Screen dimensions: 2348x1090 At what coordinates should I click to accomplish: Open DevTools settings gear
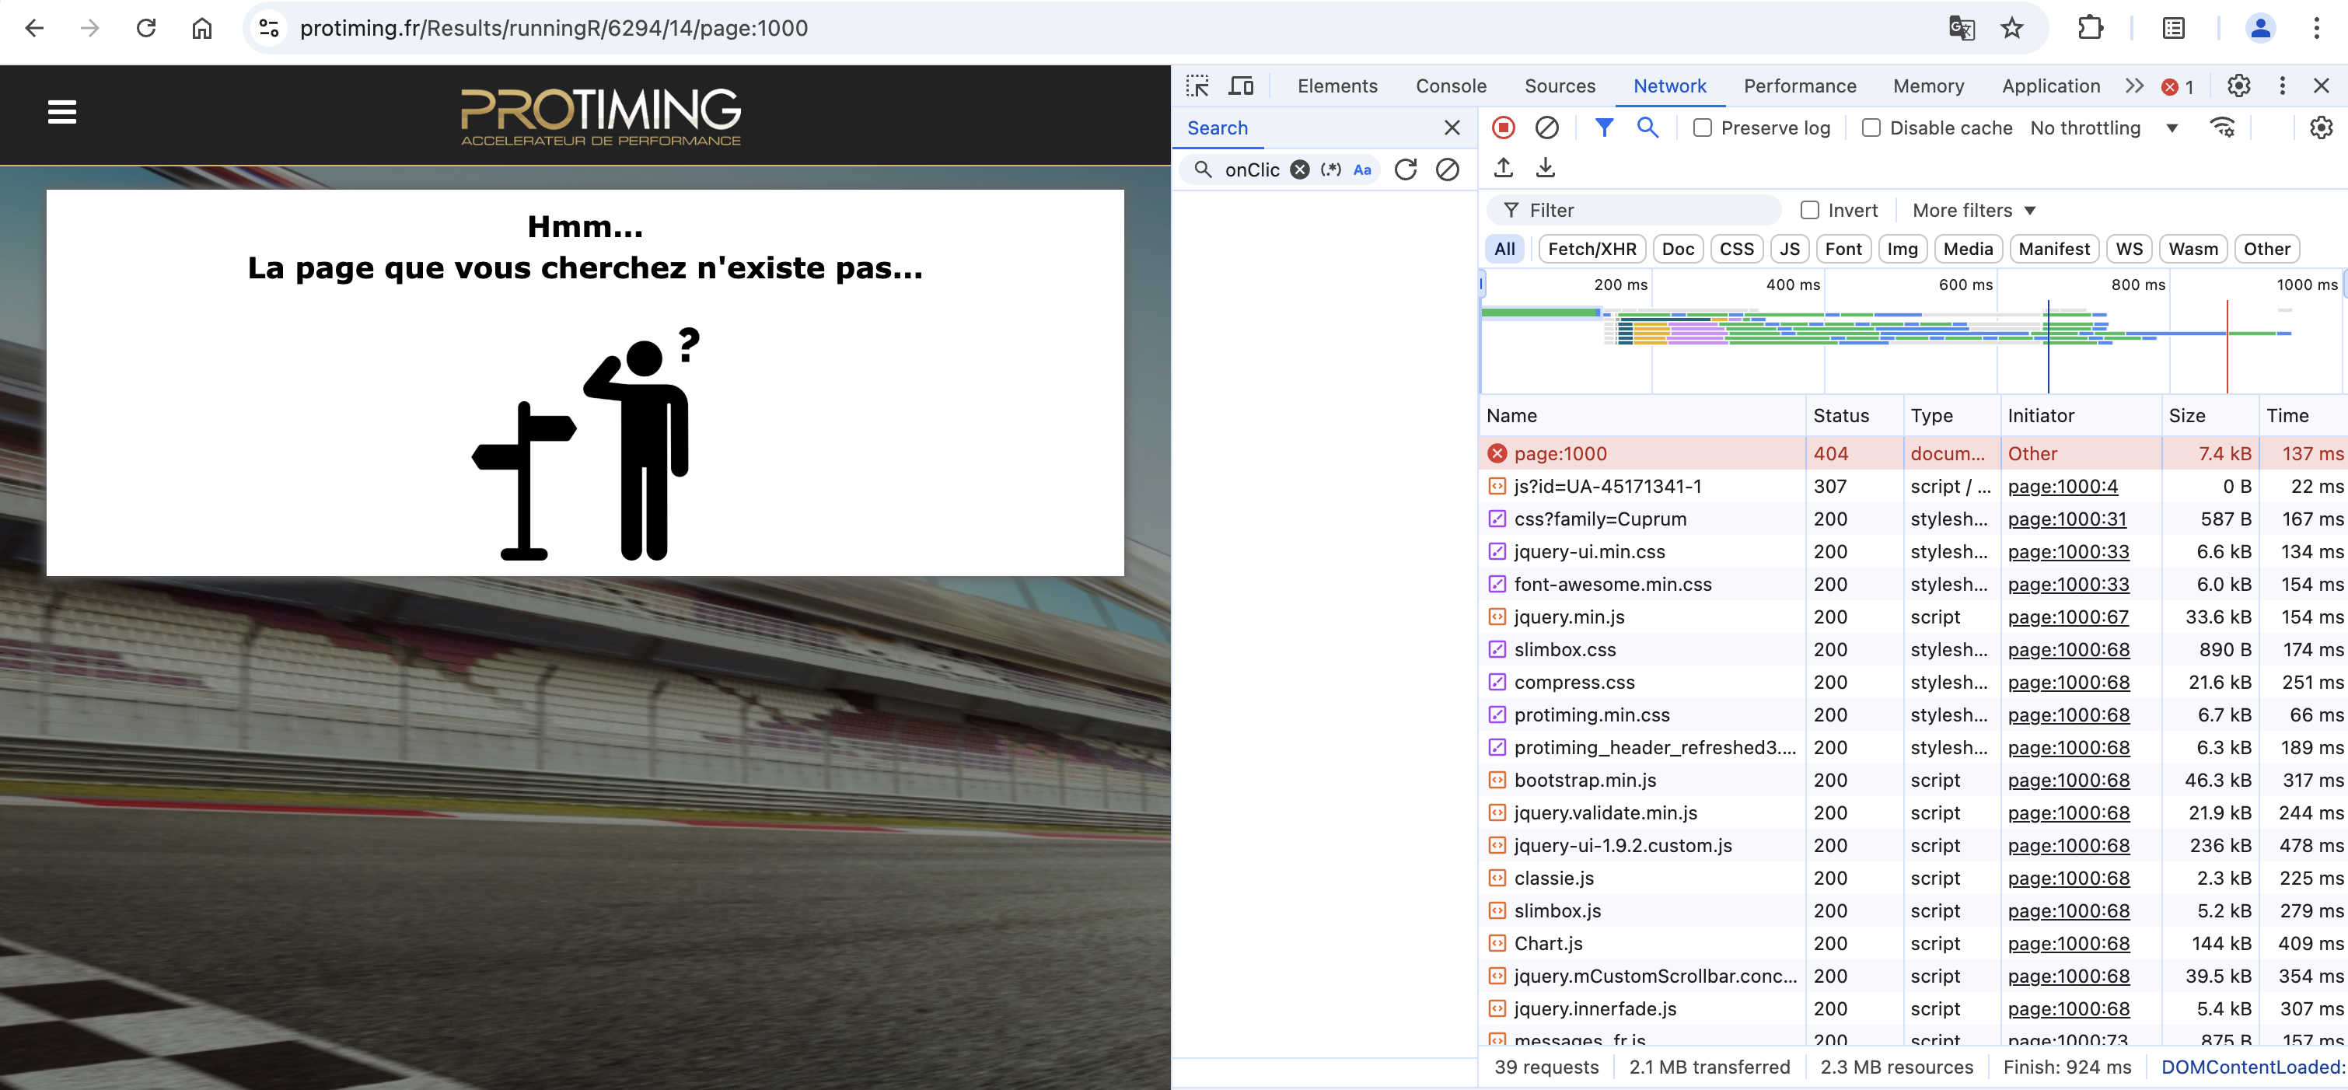[x=2238, y=86]
